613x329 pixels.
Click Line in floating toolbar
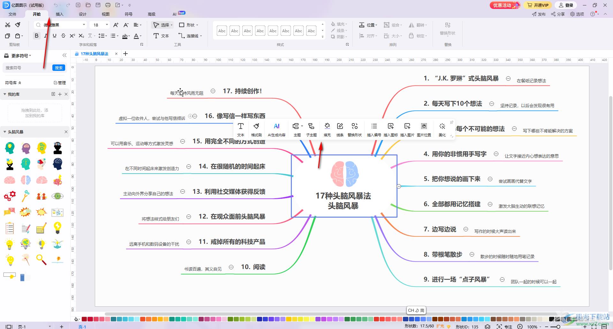coord(340,130)
